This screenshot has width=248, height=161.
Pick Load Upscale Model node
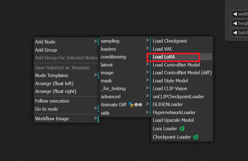(173, 120)
